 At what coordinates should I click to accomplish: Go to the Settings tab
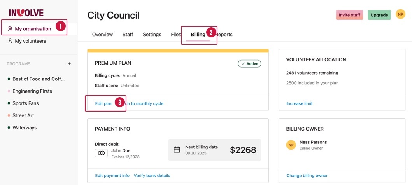pyautogui.click(x=152, y=35)
